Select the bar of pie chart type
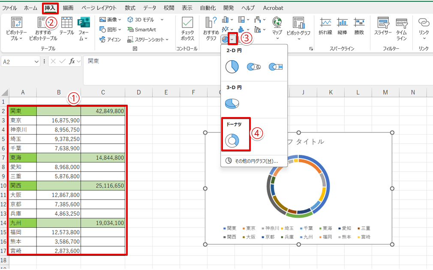This screenshot has height=270, width=433. click(274, 66)
